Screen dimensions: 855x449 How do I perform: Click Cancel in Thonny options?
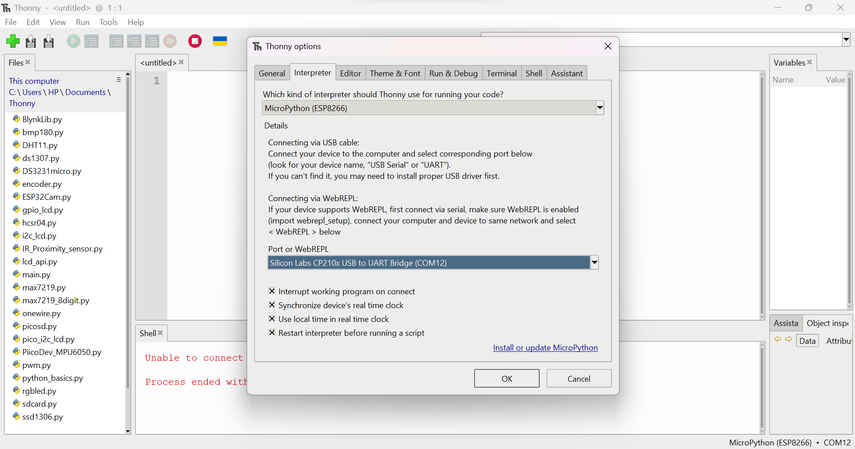(579, 379)
